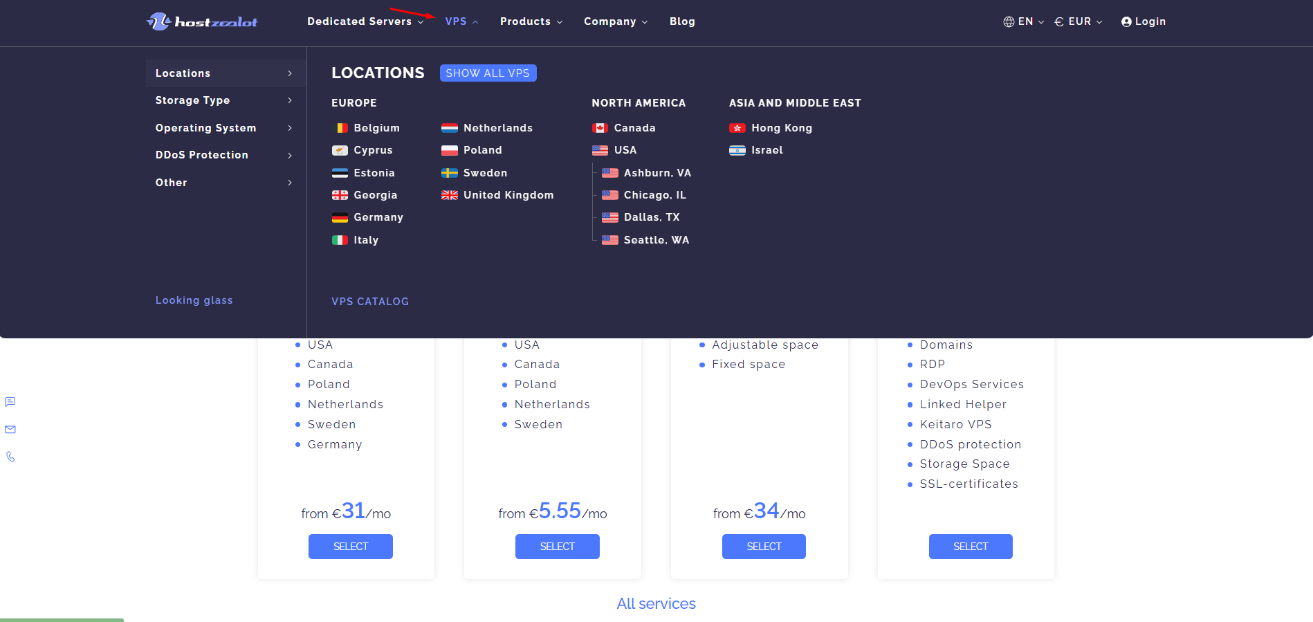Click the Chicago, IL flag icon
The image size is (1313, 622).
610,195
